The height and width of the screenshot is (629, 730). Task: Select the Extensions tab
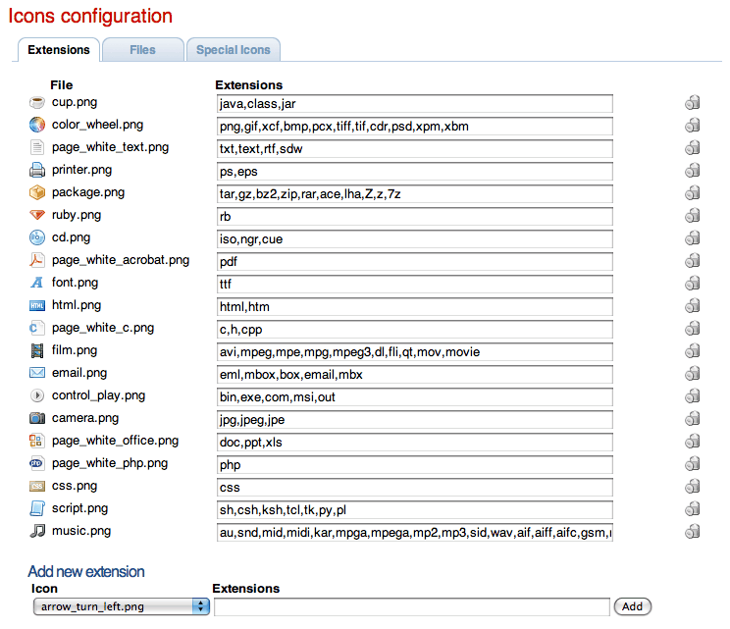[59, 50]
